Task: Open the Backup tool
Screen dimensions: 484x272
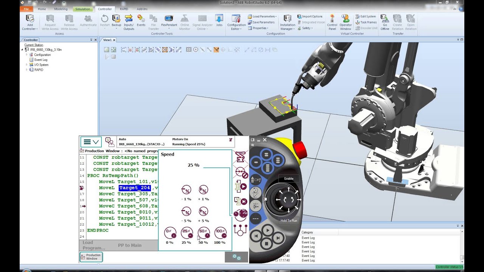Action: [116, 22]
